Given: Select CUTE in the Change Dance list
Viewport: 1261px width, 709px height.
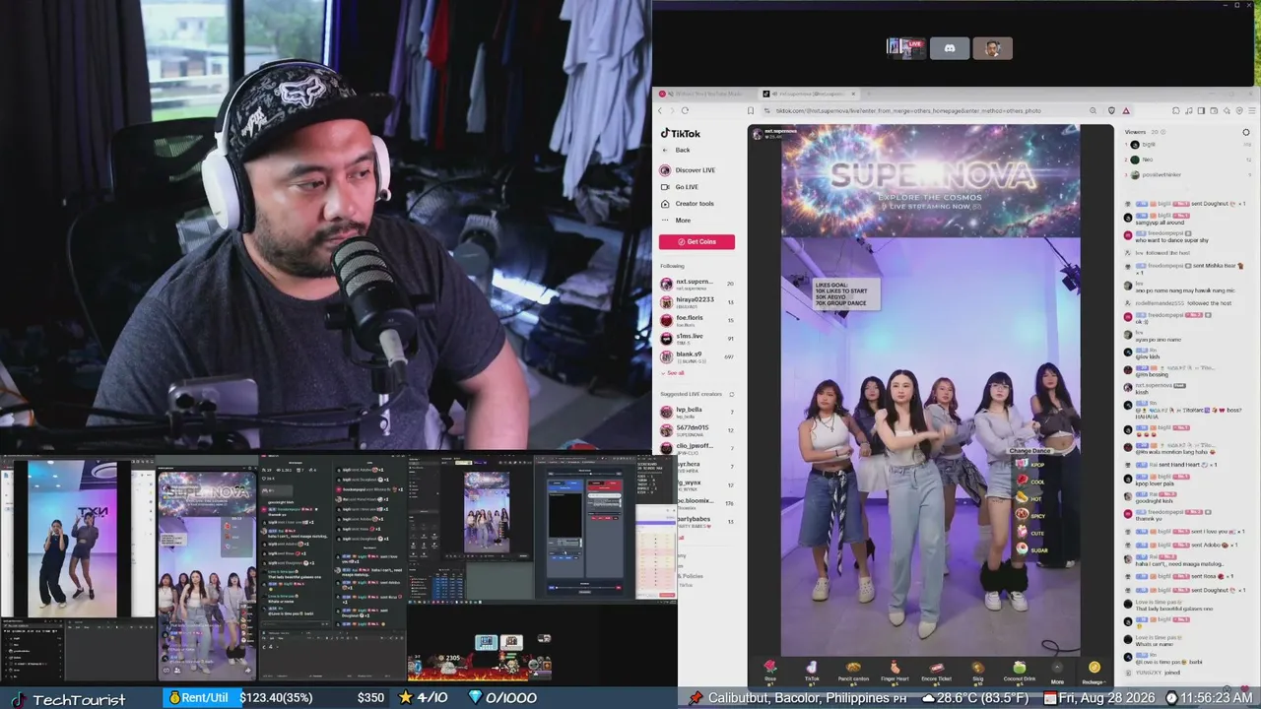Looking at the screenshot, I should [x=1030, y=533].
